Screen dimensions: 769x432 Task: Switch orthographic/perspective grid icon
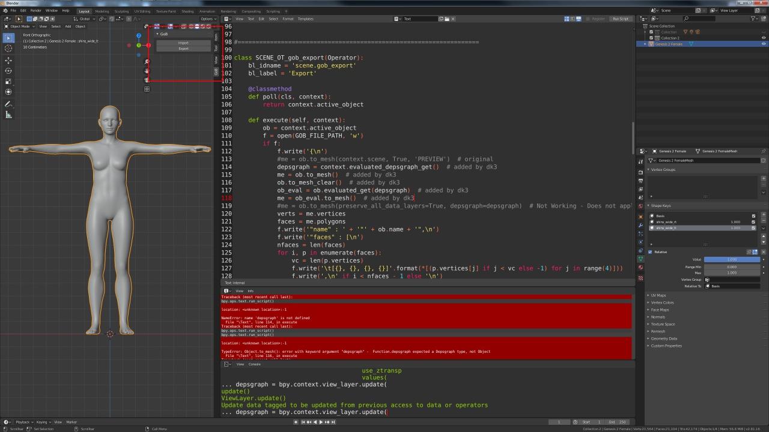(147, 89)
